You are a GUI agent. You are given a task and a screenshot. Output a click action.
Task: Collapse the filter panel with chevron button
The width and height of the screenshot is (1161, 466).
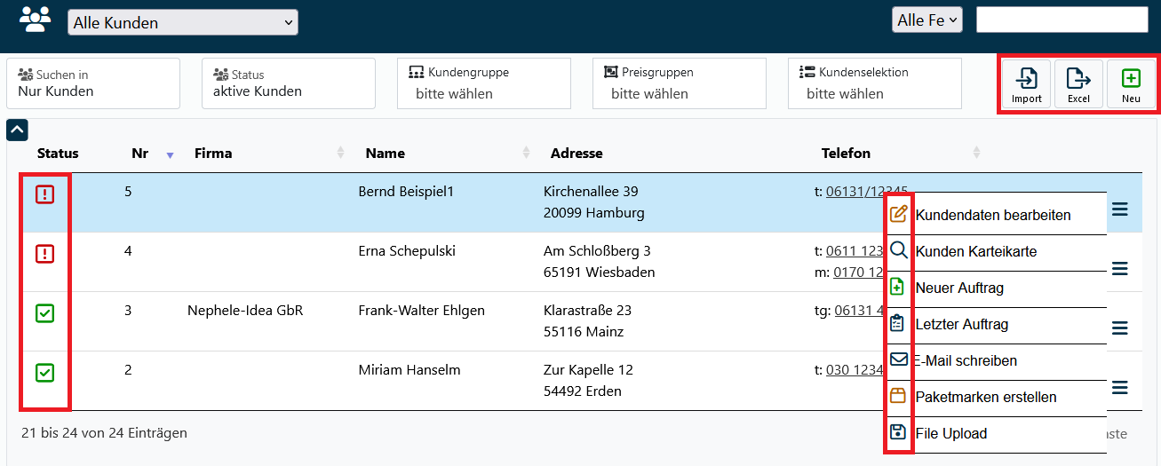[x=18, y=130]
